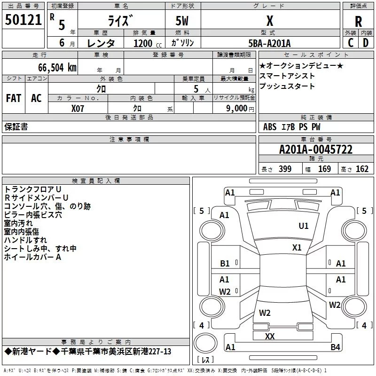The height and width of the screenshot is (376, 376).
Task: Select the recycle deposit 9,000円
Action: tap(240, 109)
